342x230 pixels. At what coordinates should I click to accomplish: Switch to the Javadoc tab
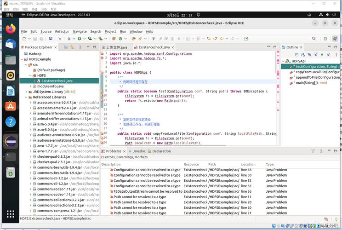139,151
